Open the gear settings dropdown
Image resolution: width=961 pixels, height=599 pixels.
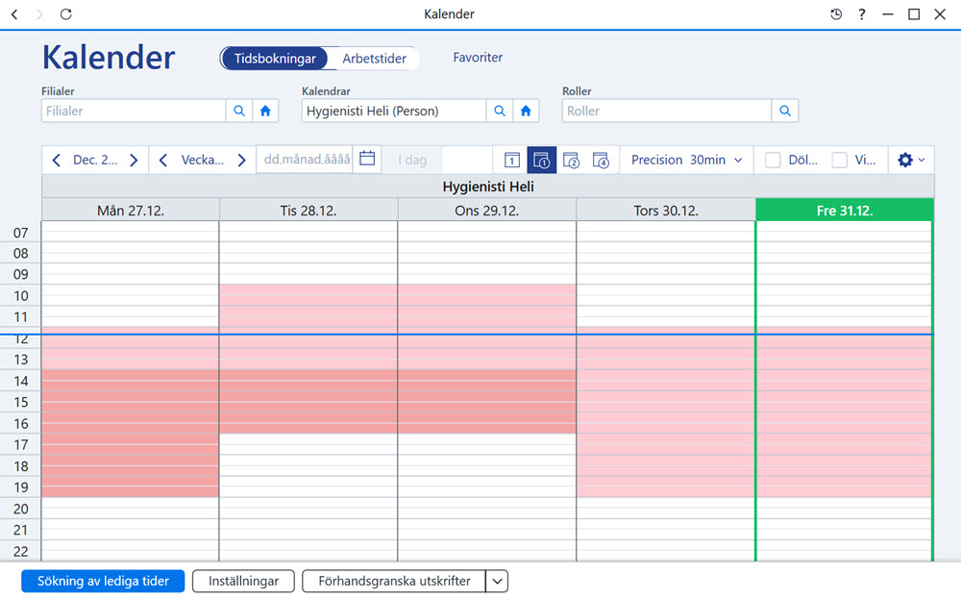tap(911, 160)
